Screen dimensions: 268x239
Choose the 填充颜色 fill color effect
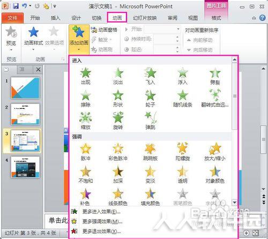[x=150, y=197]
